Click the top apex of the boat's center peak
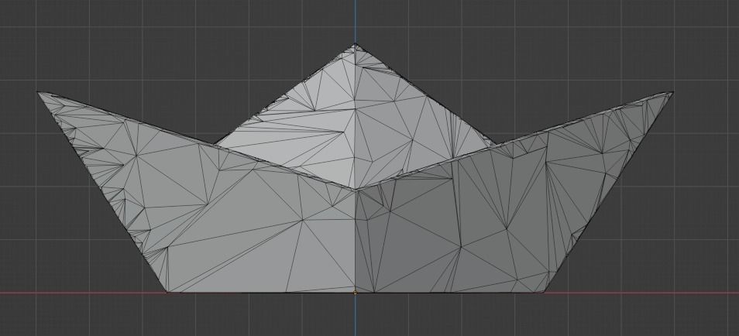The image size is (739, 336). pos(355,45)
